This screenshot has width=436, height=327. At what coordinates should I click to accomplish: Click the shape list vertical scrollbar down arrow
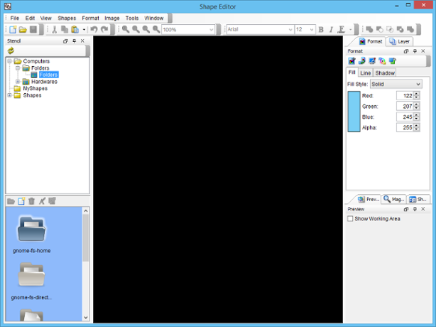point(86,318)
